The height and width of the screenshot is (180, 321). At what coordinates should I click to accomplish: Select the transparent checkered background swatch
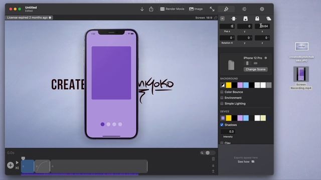pos(257,85)
